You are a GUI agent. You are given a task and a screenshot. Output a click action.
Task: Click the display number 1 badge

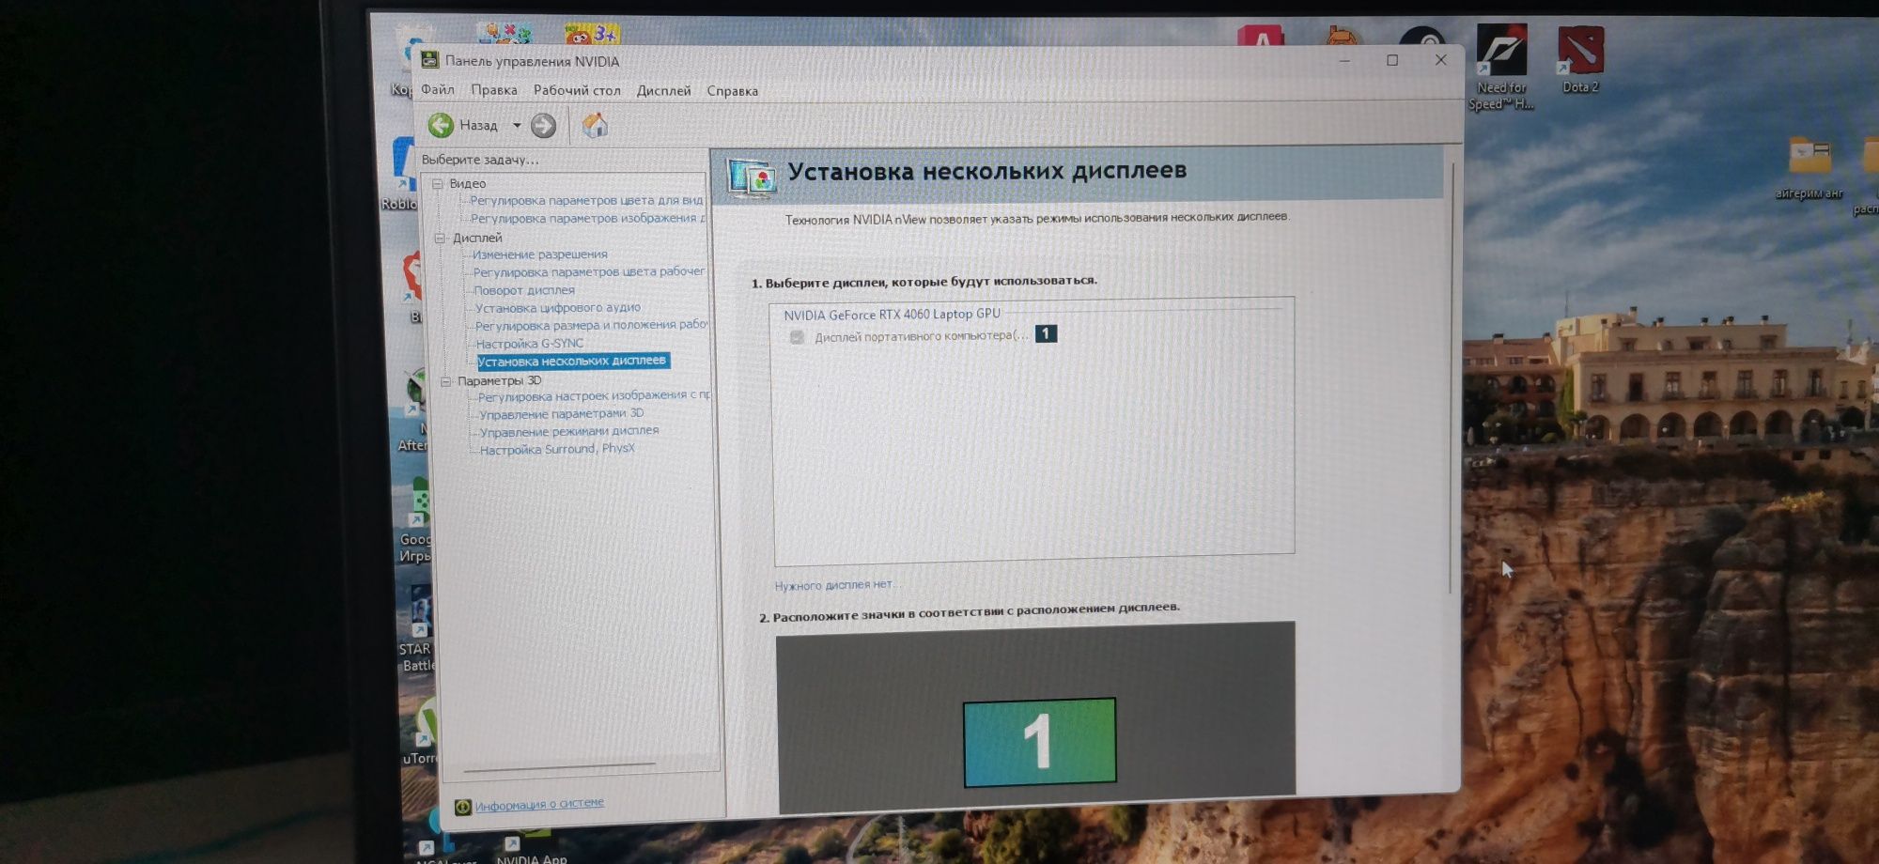(x=1046, y=333)
